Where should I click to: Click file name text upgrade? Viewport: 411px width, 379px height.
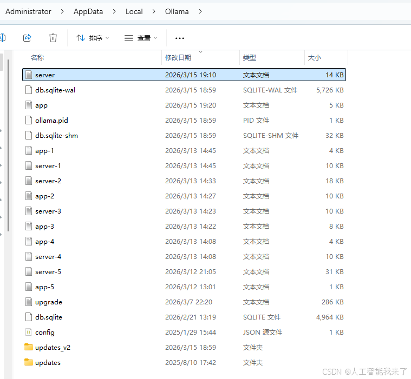(49, 303)
